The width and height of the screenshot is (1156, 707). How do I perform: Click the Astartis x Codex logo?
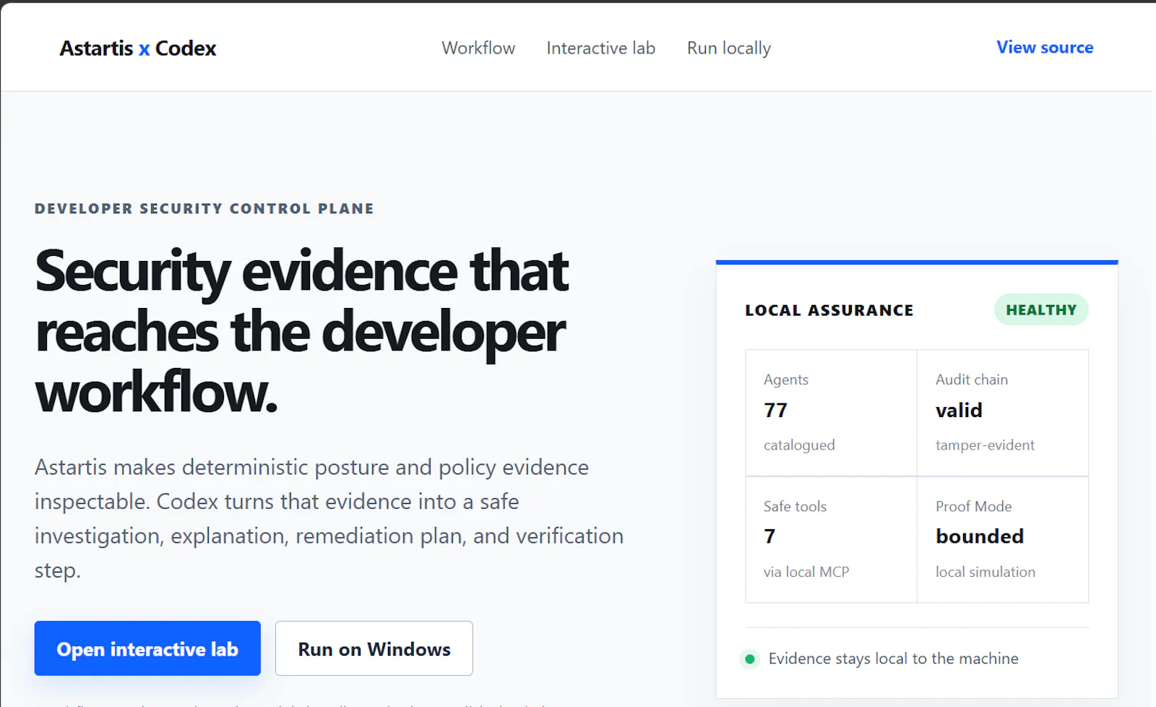pyautogui.click(x=138, y=48)
